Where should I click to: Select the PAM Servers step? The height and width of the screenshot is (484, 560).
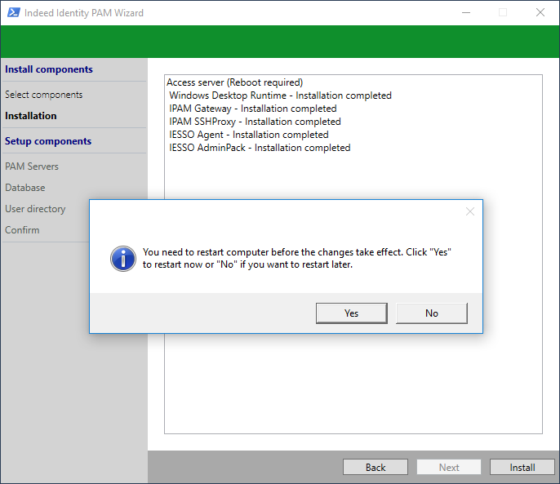click(x=32, y=167)
